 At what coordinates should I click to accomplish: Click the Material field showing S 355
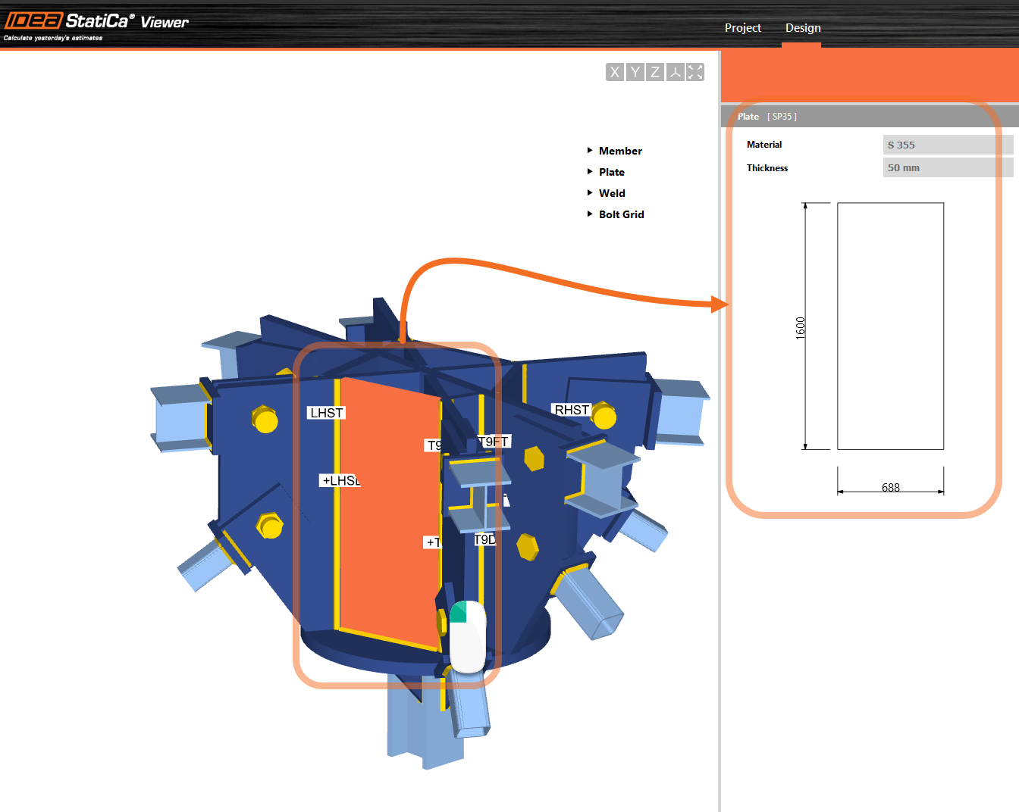(x=948, y=145)
